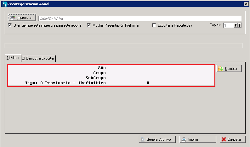
Task: Close the Recategorizacion Anual window
Action: tap(246, 4)
